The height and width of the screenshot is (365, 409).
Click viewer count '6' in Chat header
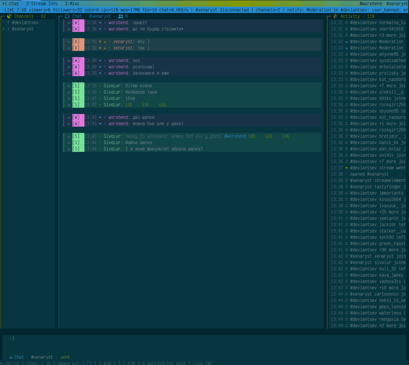click(127, 16)
